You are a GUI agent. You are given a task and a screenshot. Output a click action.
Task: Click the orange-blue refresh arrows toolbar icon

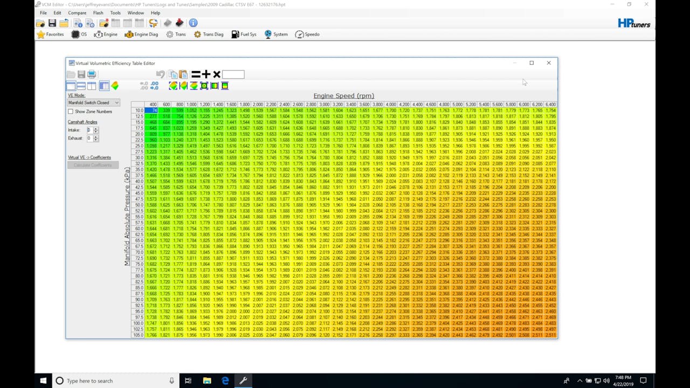pyautogui.click(x=154, y=23)
